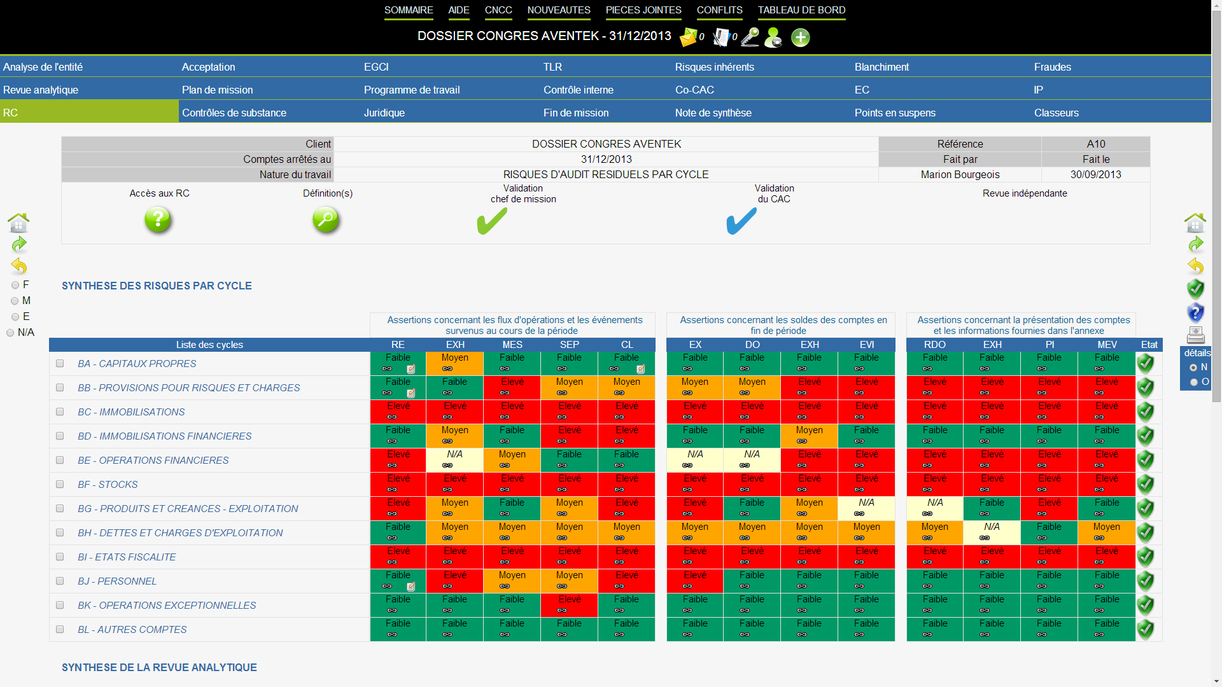Screen dimensions: 1222x687
Task: Click the red Elevé cell for BK SEP
Action: pyautogui.click(x=569, y=604)
